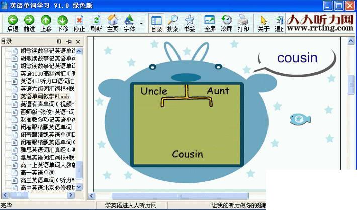Open the 英语有声单词(视频+ entry
Screen dimensions: 357x210
47,104
